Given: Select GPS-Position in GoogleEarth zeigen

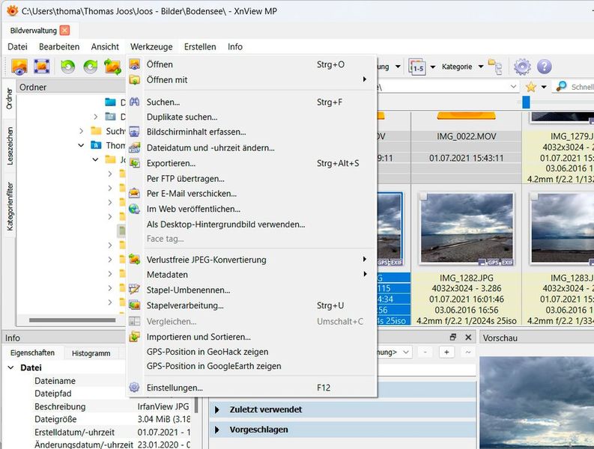Looking at the screenshot, I should point(252,366).
